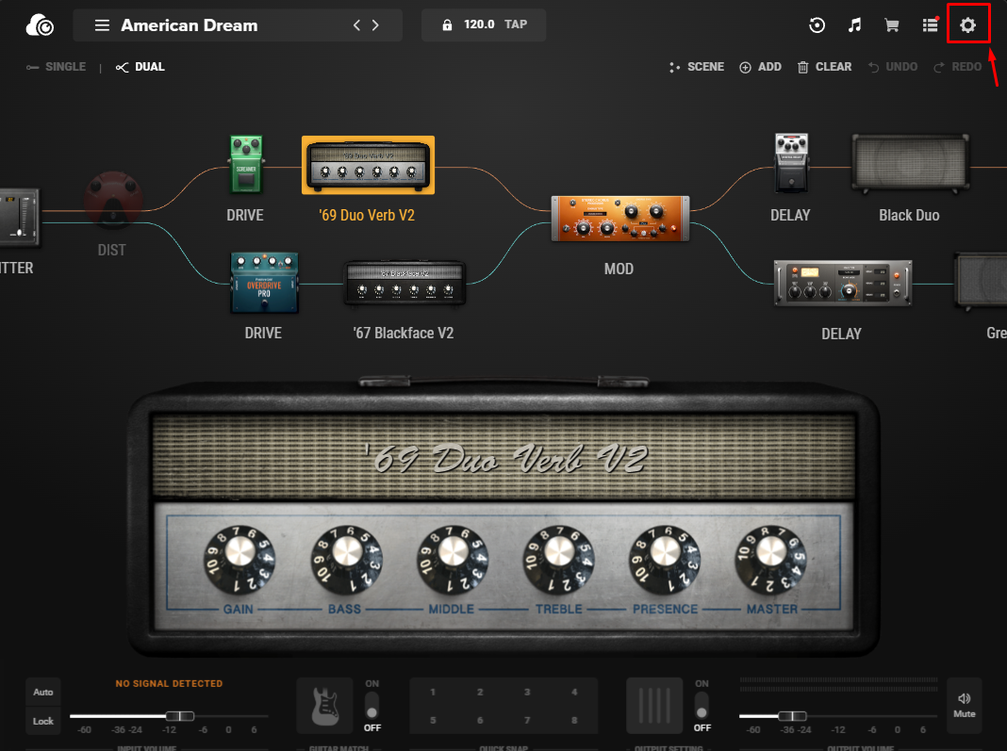This screenshot has width=1007, height=751.
Task: Click the GAIN knob on the amp
Action: [x=239, y=558]
